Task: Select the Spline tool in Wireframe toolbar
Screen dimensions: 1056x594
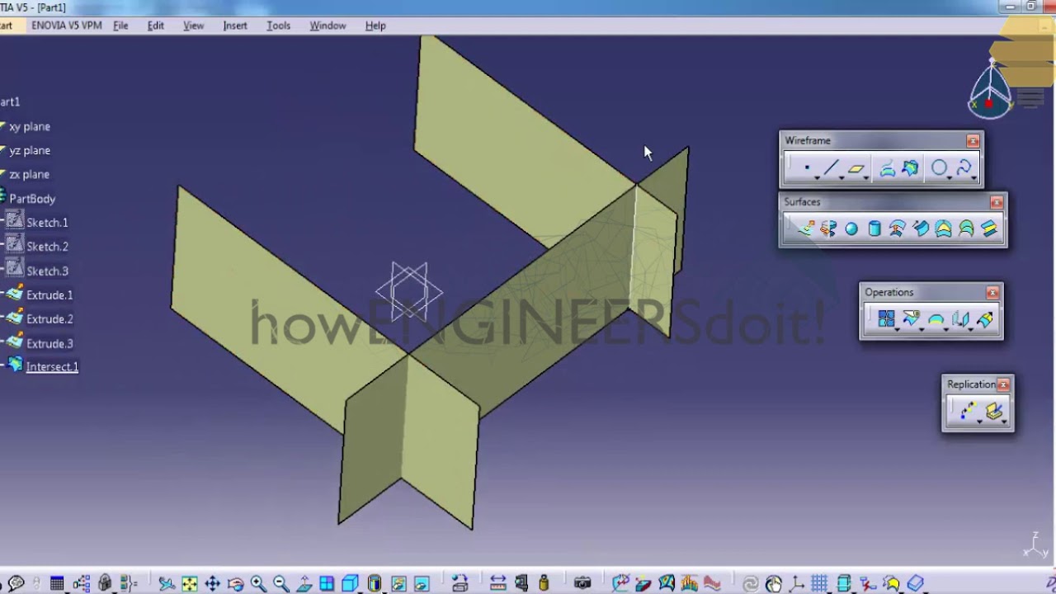Action: pos(964,169)
